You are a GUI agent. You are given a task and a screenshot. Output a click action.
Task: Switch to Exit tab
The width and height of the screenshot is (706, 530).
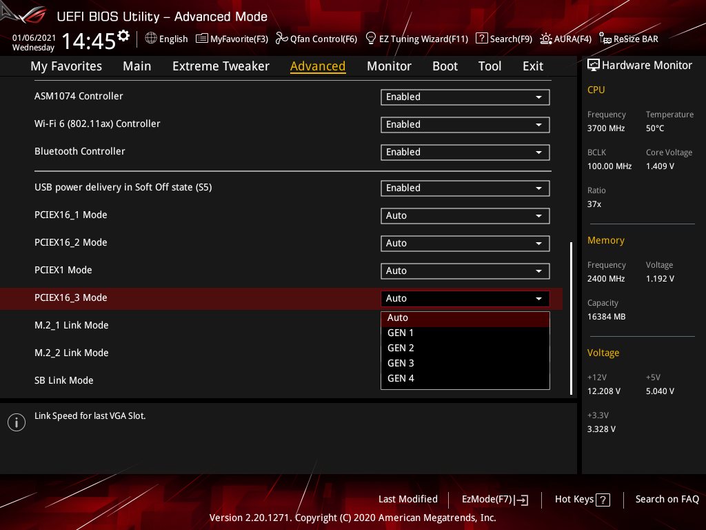(533, 66)
